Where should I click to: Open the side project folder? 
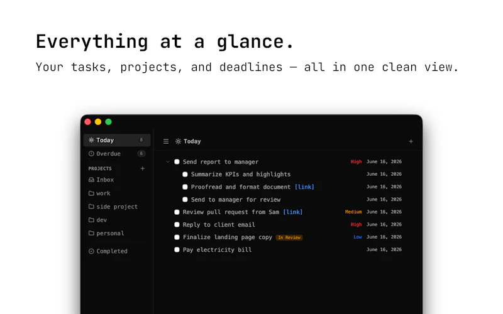point(117,207)
